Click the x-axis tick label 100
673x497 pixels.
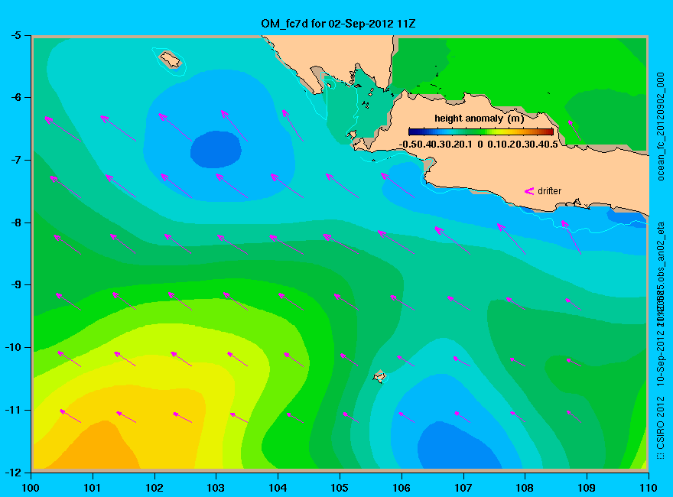tap(31, 488)
